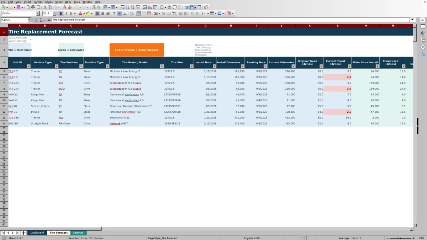Open the Print dialog via printer icon

point(33,7)
